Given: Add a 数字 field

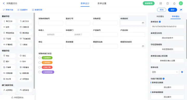Looking at the screenshot, I should pos(9,27).
